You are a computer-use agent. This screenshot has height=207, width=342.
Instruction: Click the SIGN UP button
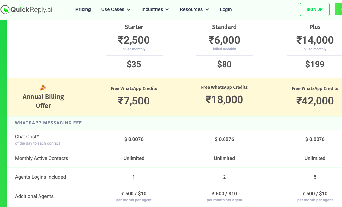point(315,9)
